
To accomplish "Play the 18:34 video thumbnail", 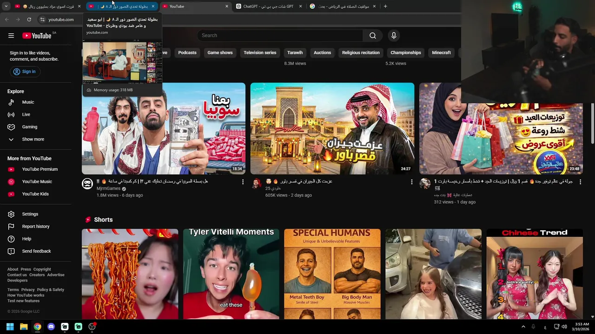I will (164, 128).
